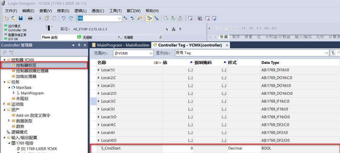Viewport: 340px width, 153px height.
Task: Close the Controller Tag - YCMX tab
Action: click(227, 46)
